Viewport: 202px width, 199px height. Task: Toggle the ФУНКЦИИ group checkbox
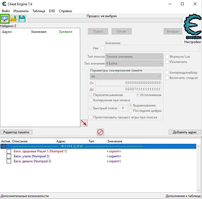point(4,146)
